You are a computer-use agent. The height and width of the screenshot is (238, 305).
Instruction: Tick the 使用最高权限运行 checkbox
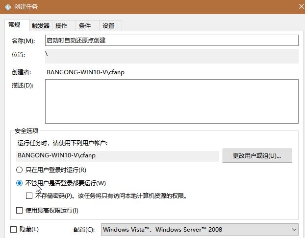[x=20, y=211]
